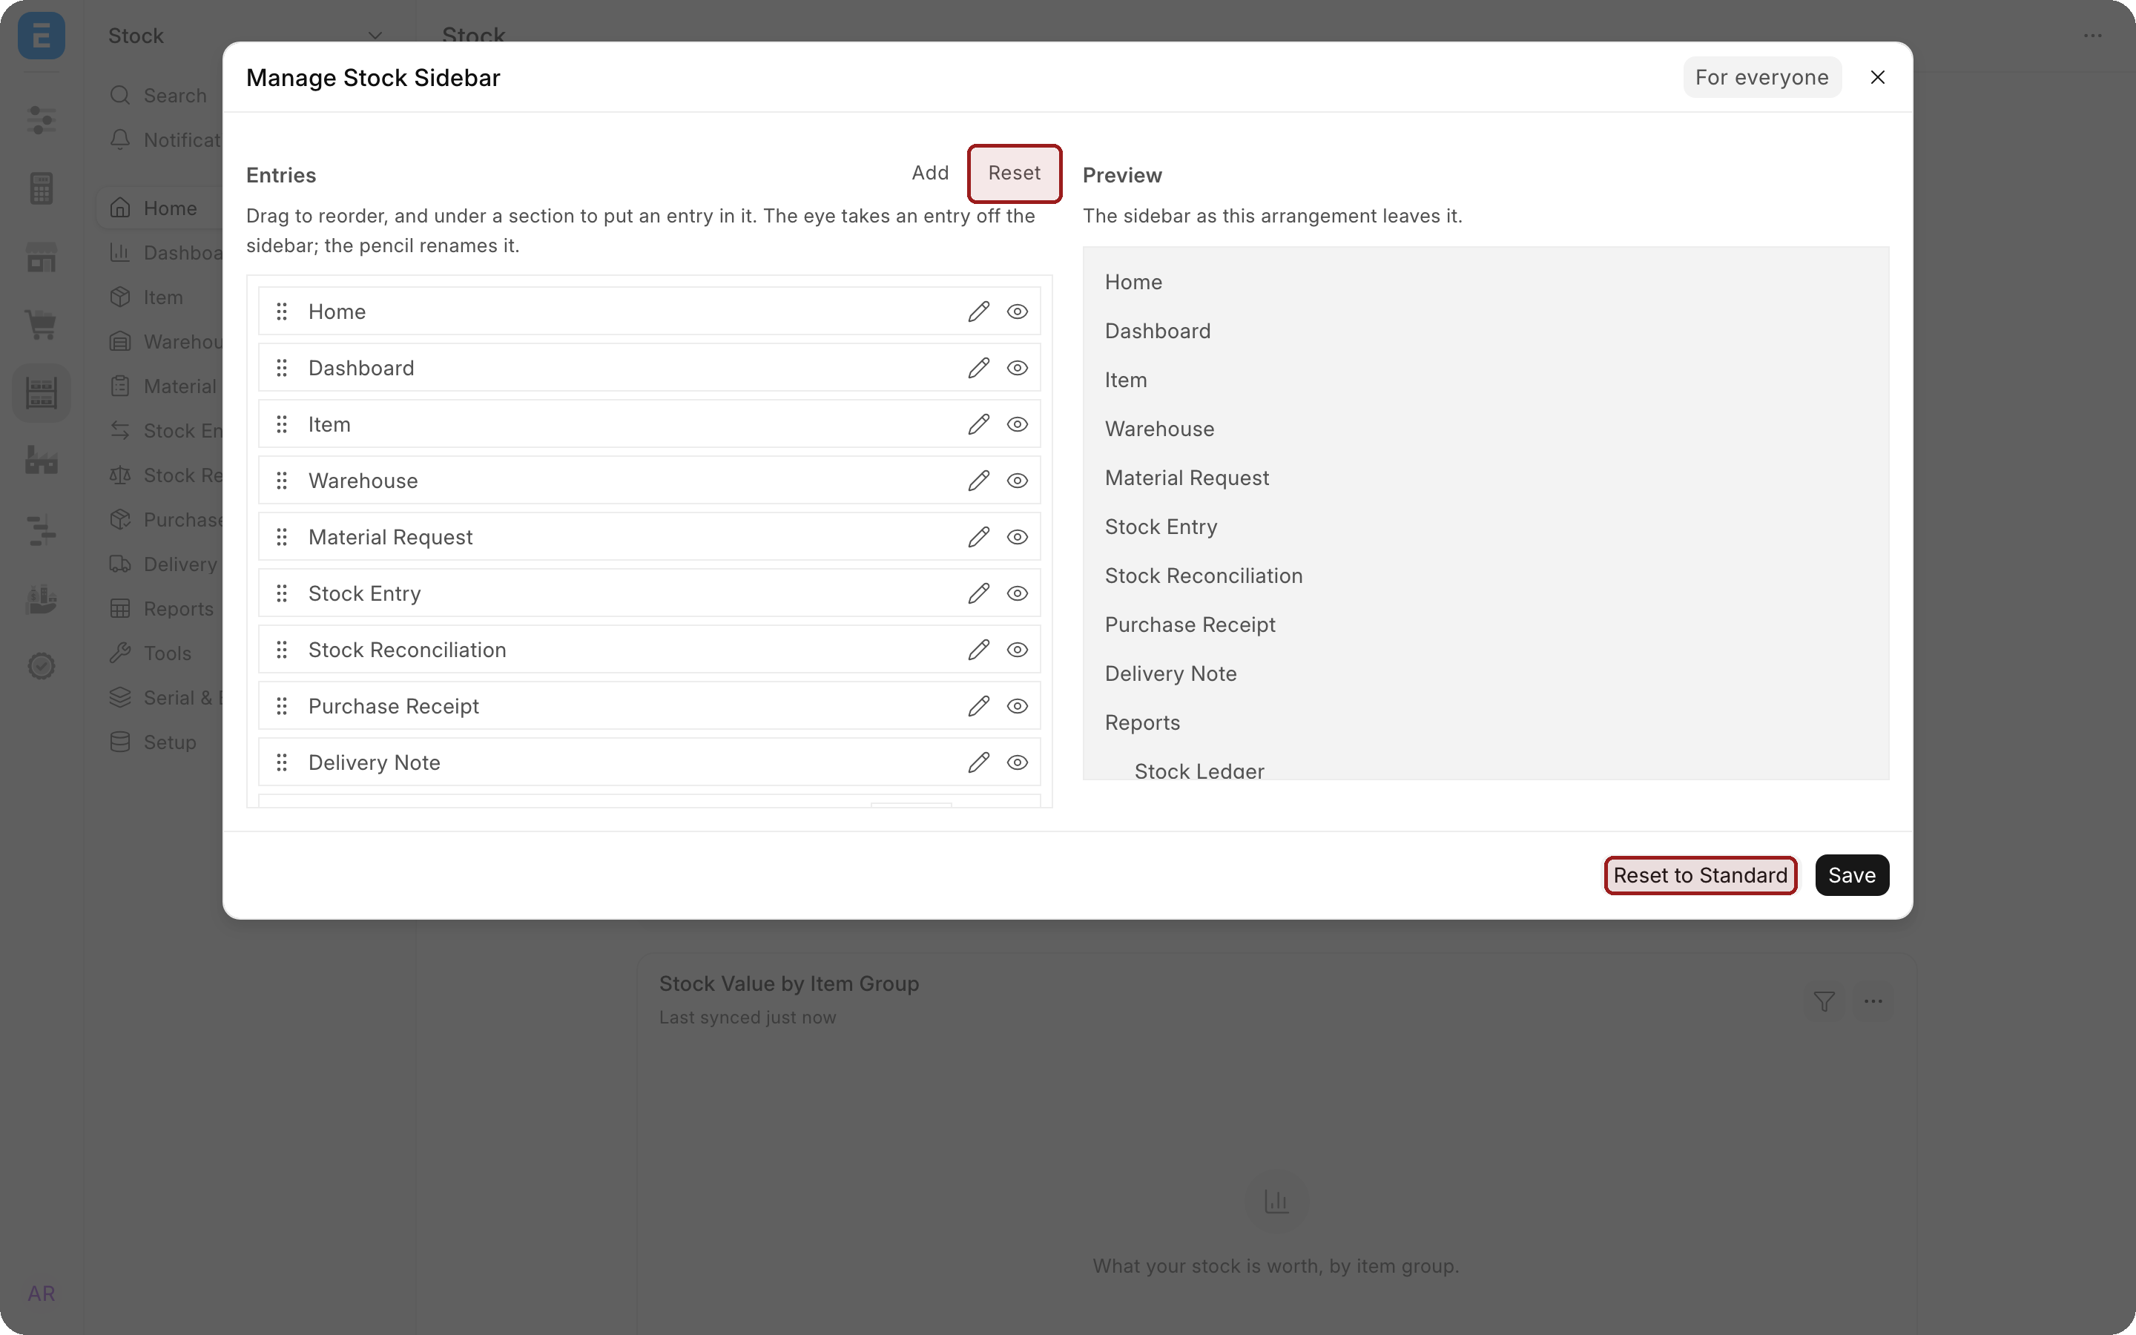2136x1335 pixels.
Task: Select Home in background sidebar
Action: pyautogui.click(x=161, y=208)
